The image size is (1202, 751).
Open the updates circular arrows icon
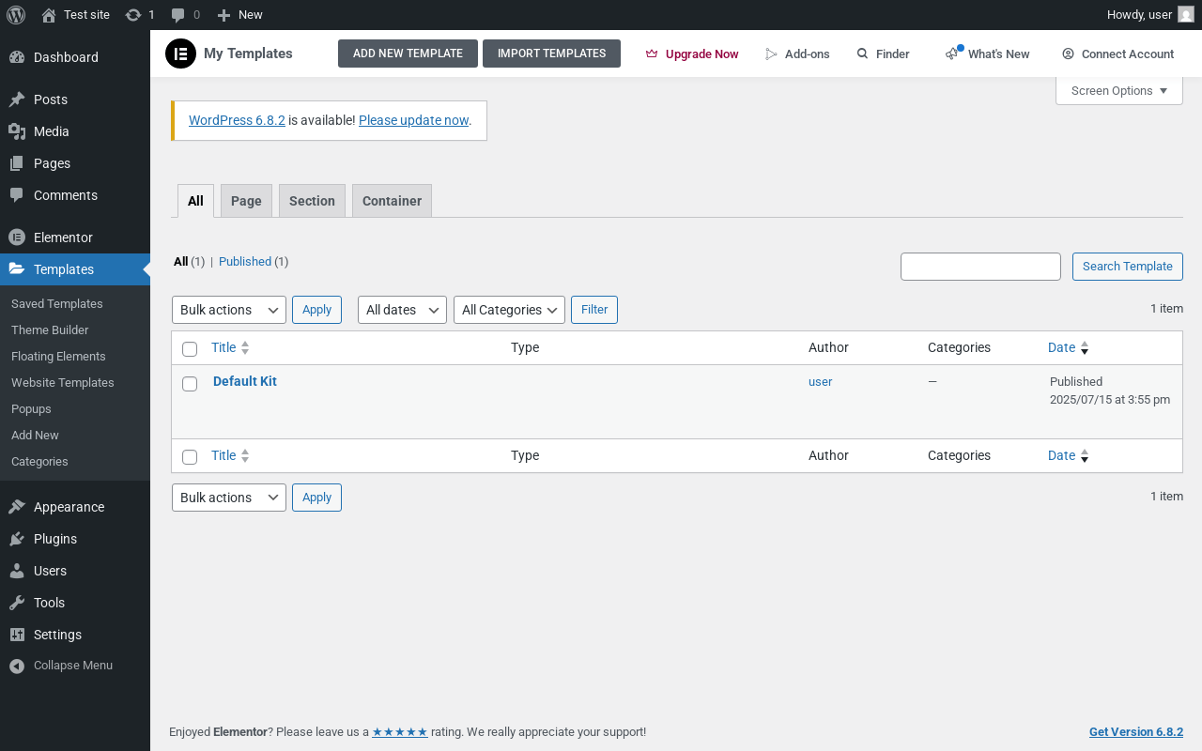[133, 15]
